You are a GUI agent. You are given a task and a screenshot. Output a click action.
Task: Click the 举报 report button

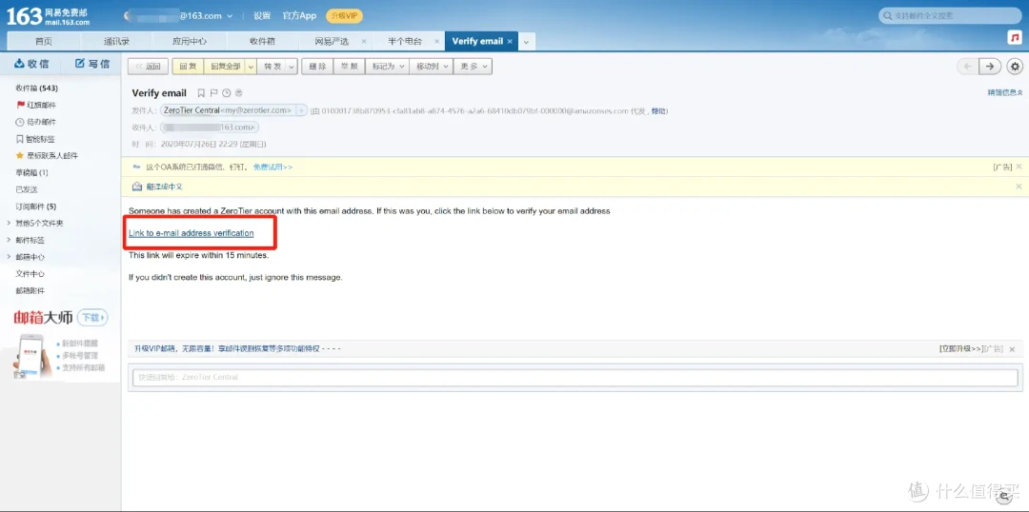click(349, 67)
